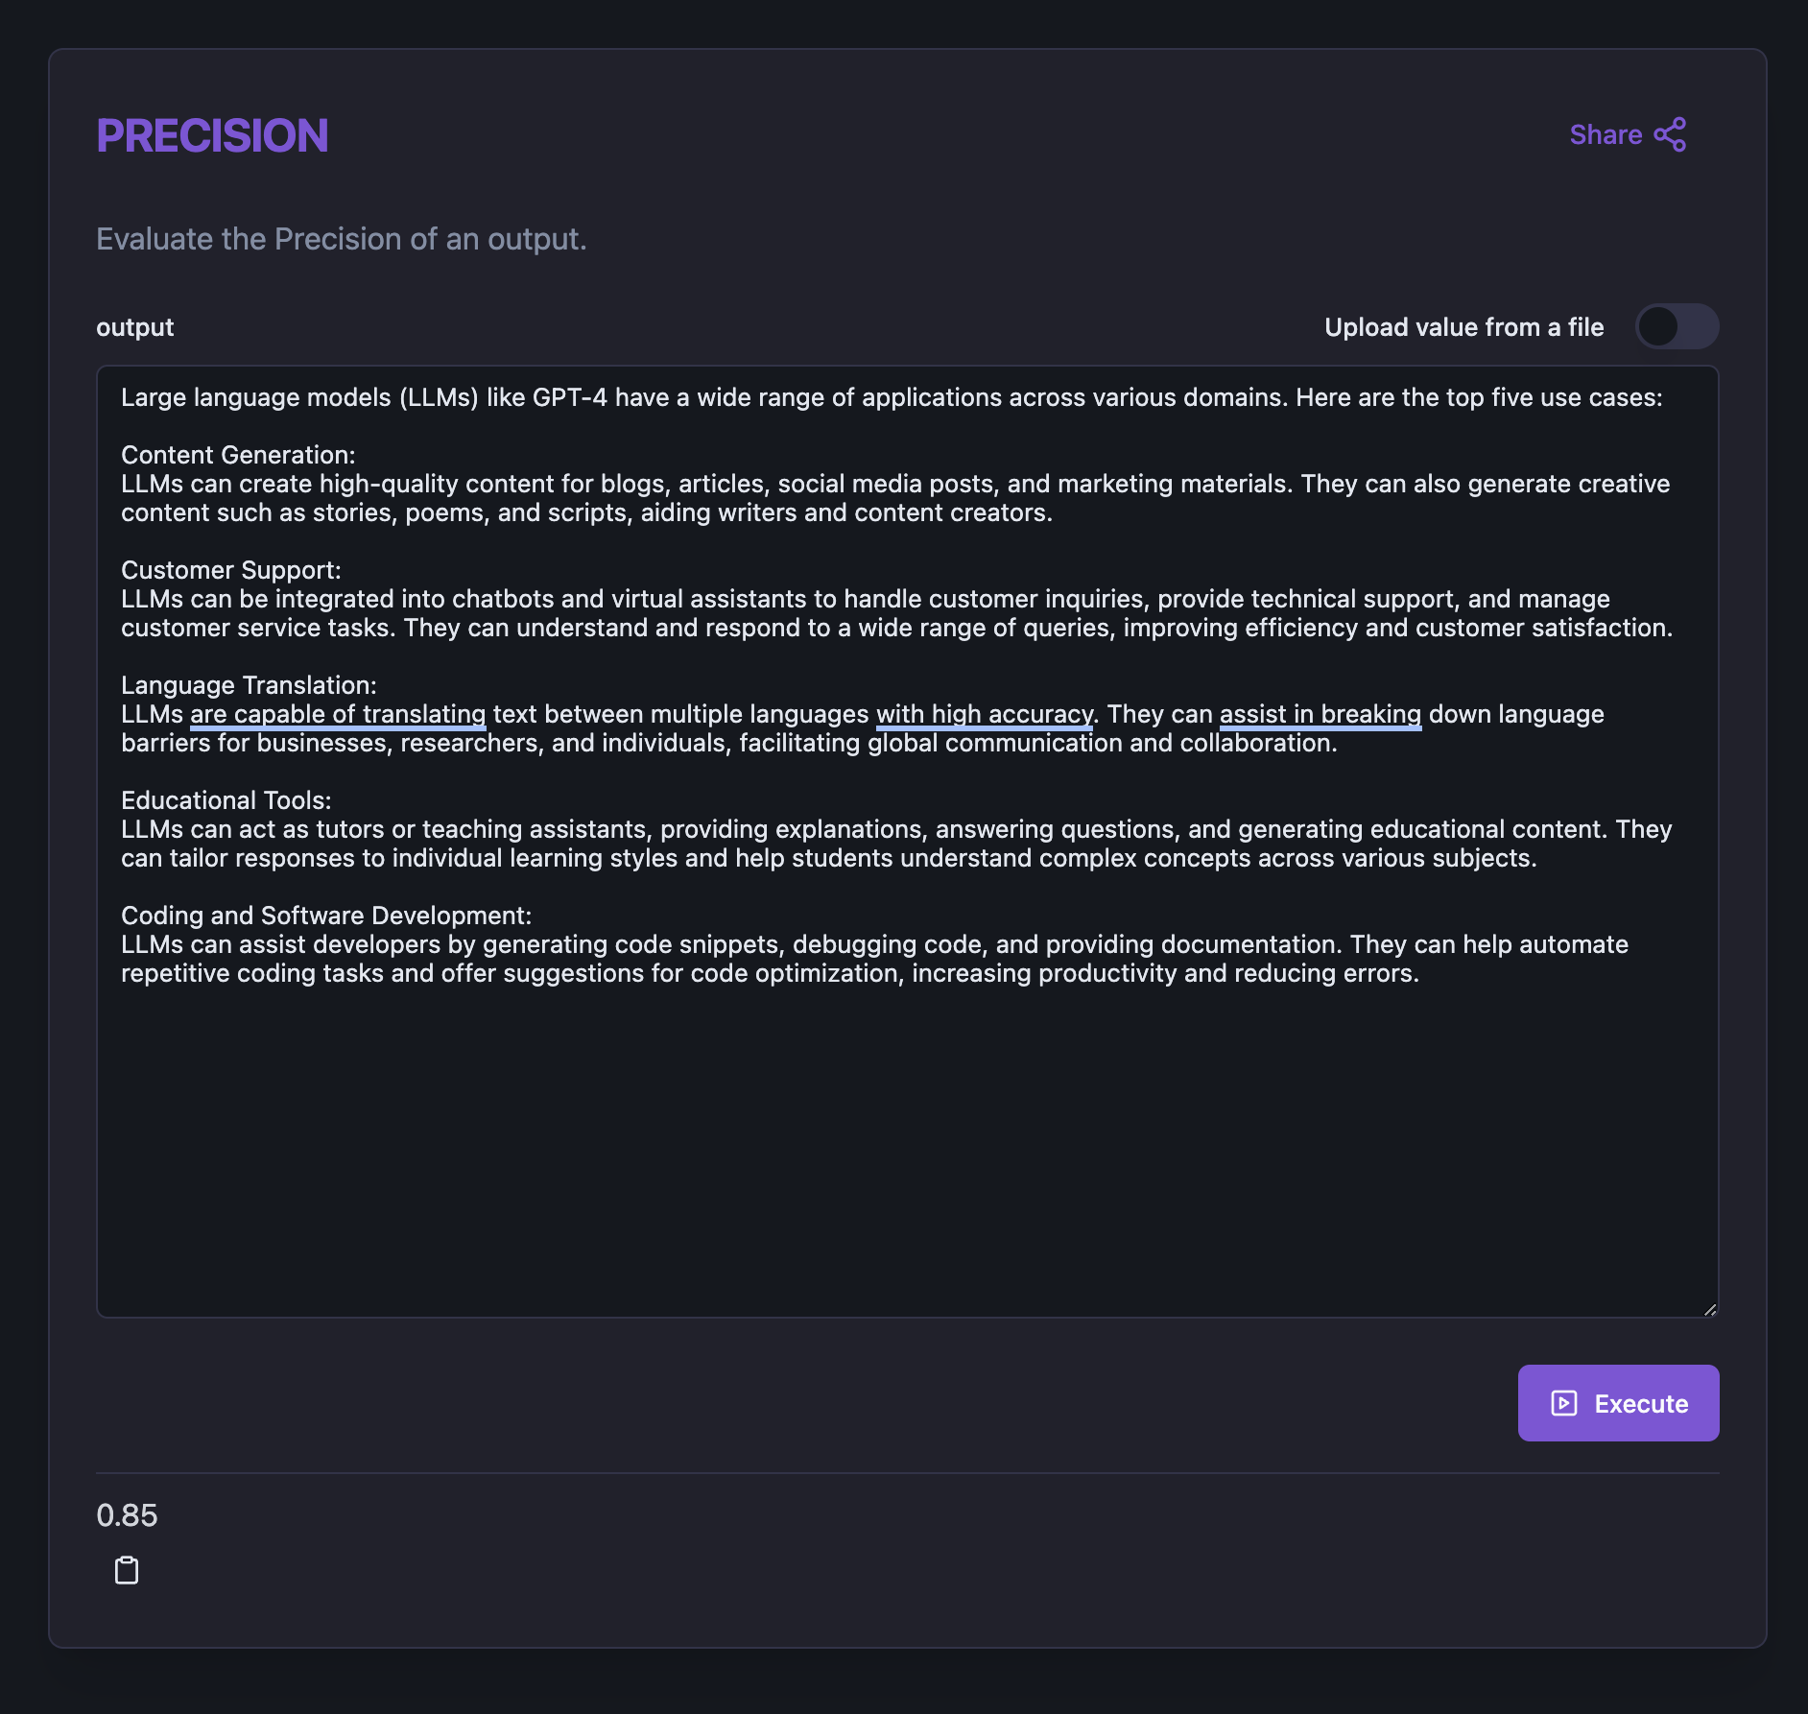Screen dimensions: 1808x1714
Task: Click the share network icon
Action: 1671,135
